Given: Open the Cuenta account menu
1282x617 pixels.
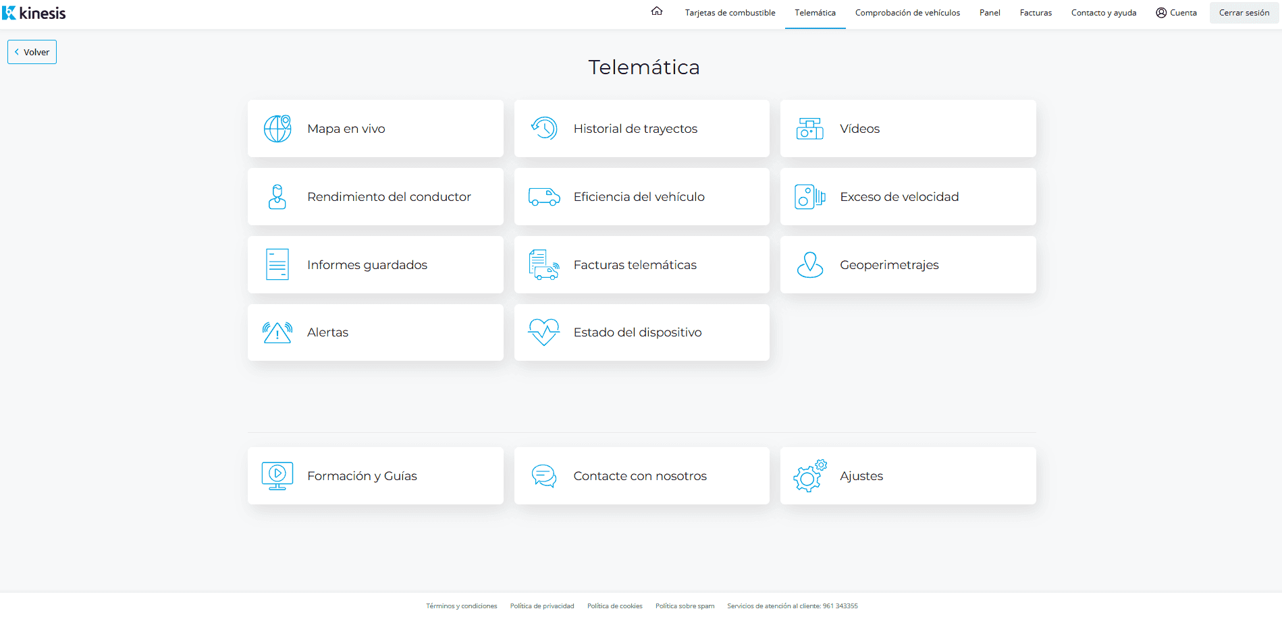Looking at the screenshot, I should coord(1176,13).
